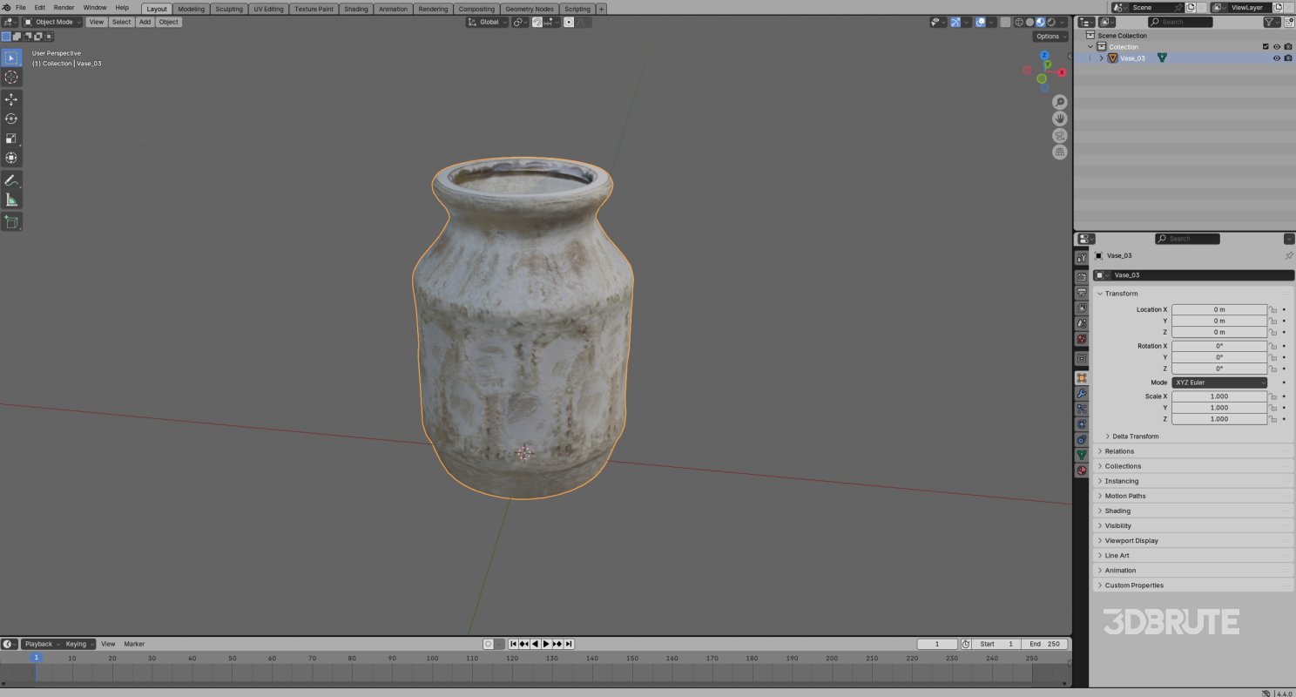
Task: Select the Rotate tool in the toolbar
Action: coord(11,118)
